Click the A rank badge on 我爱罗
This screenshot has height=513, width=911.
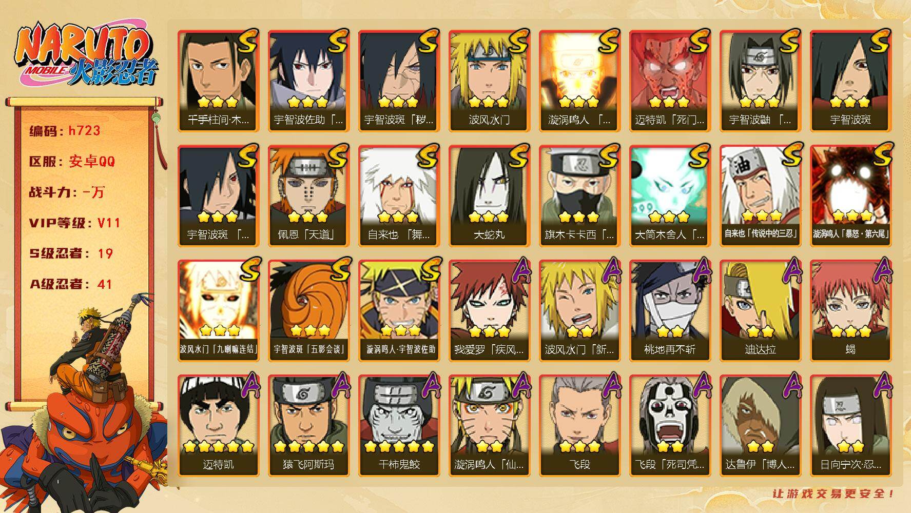click(x=518, y=271)
